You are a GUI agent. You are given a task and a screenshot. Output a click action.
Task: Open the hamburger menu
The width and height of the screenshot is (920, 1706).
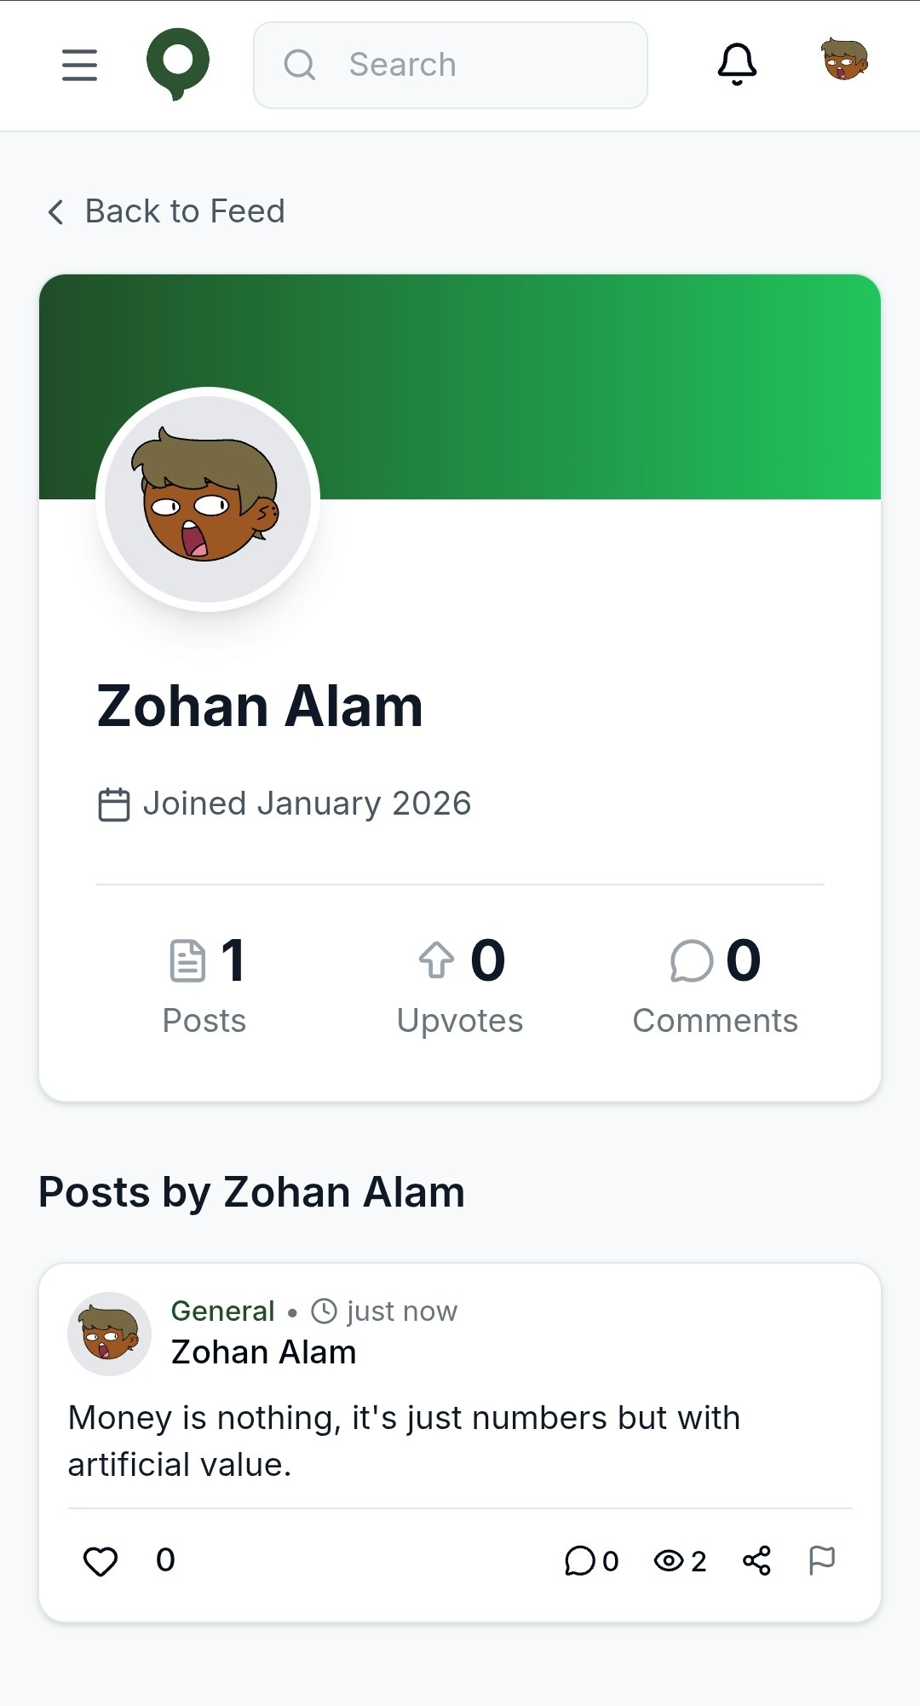[x=79, y=65]
